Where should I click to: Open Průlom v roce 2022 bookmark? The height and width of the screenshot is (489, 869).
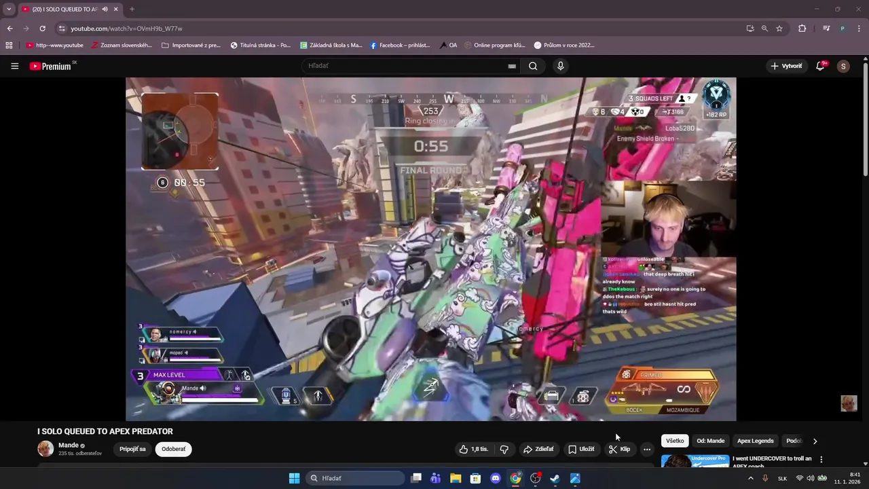point(564,46)
